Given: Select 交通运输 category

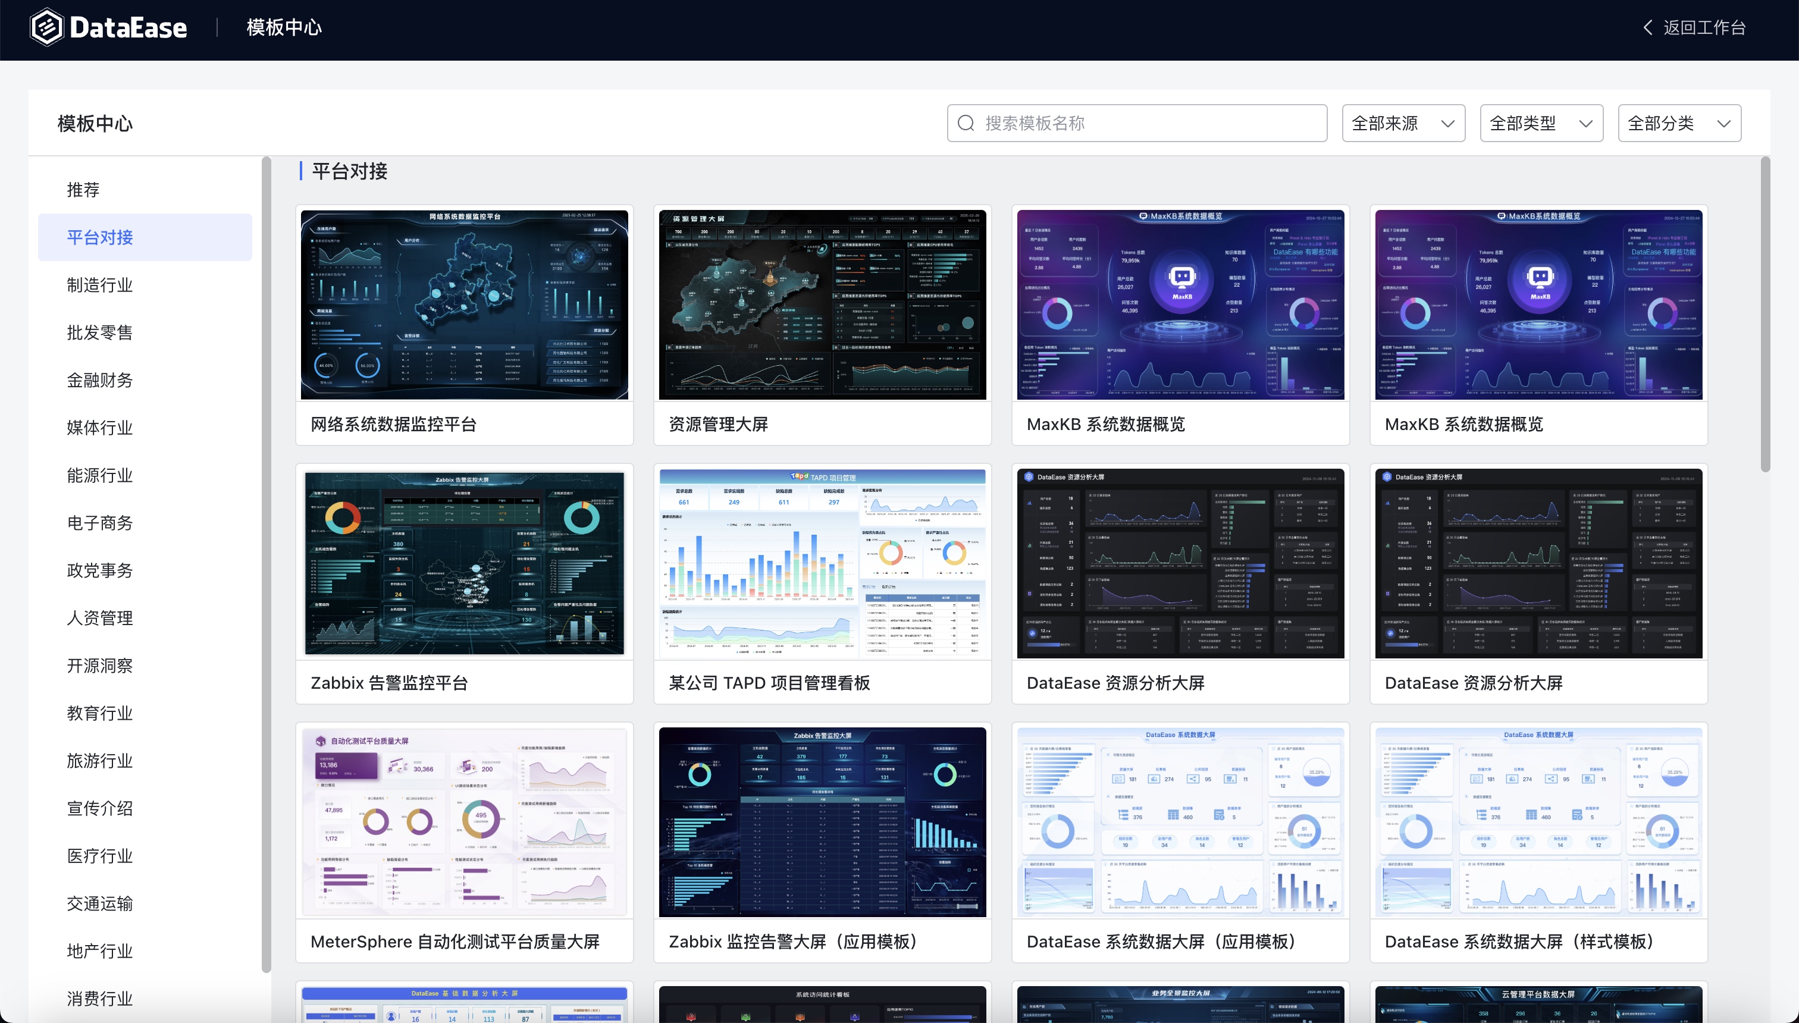Looking at the screenshot, I should (x=145, y=903).
